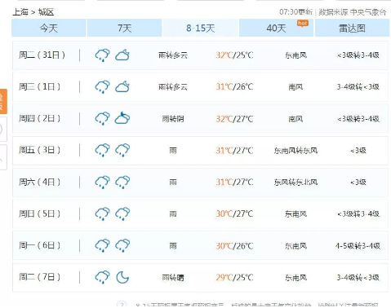Select the 周日 5日 forecast row
This screenshot has height=308, width=391.
pyautogui.click(x=200, y=213)
